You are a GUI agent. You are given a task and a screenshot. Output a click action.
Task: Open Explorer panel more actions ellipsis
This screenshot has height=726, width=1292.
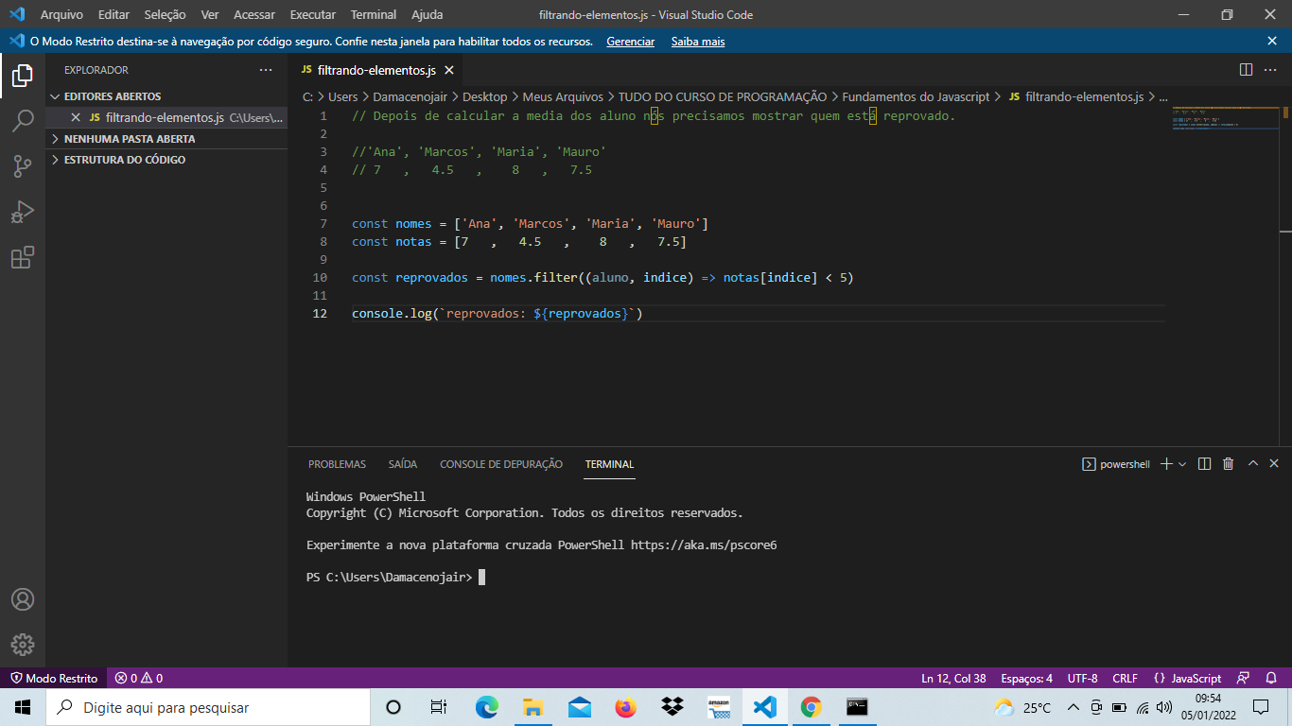click(266, 70)
